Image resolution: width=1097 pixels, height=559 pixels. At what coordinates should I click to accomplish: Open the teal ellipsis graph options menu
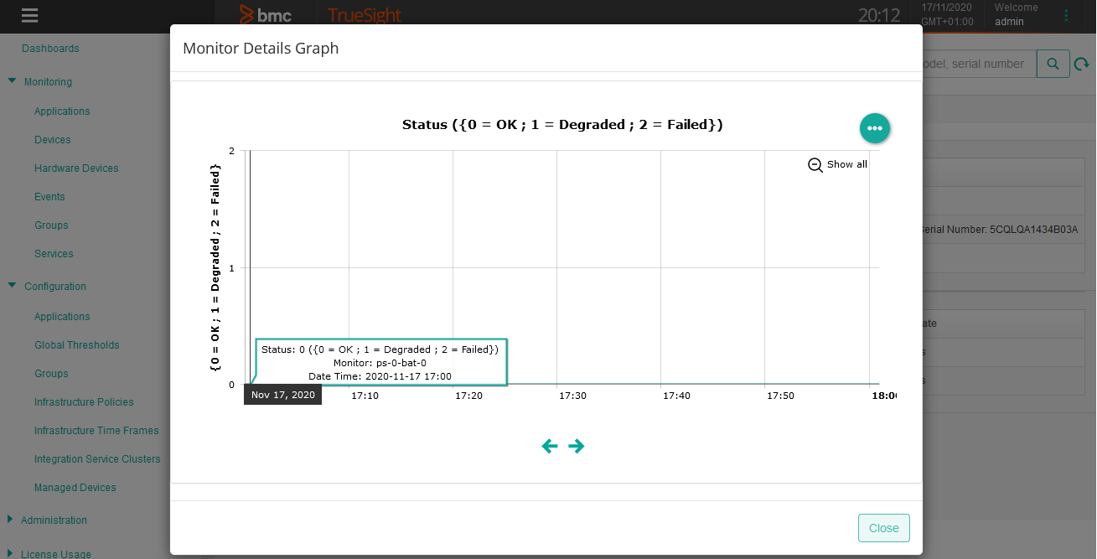point(874,127)
